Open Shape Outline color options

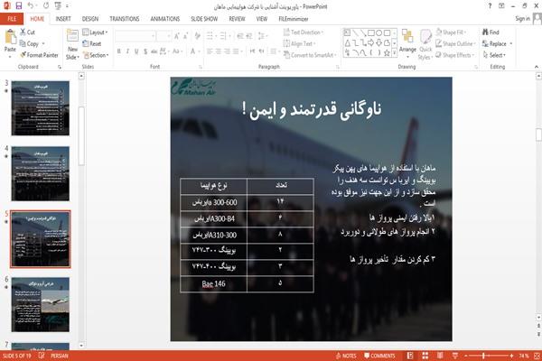(455, 43)
